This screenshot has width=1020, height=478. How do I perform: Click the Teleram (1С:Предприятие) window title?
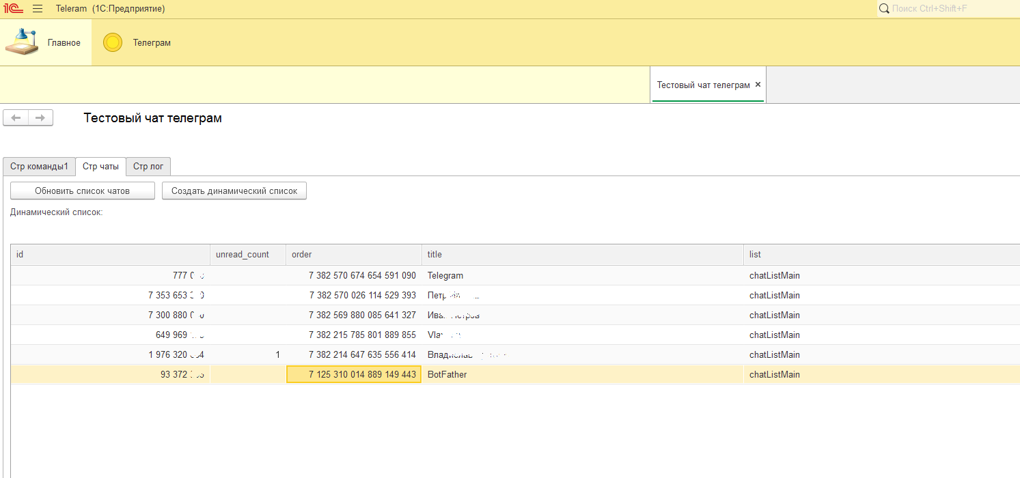click(110, 9)
